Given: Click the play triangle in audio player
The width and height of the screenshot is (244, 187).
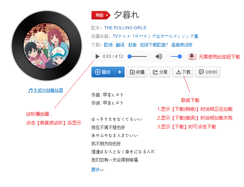Looking at the screenshot, I should (x=97, y=56).
